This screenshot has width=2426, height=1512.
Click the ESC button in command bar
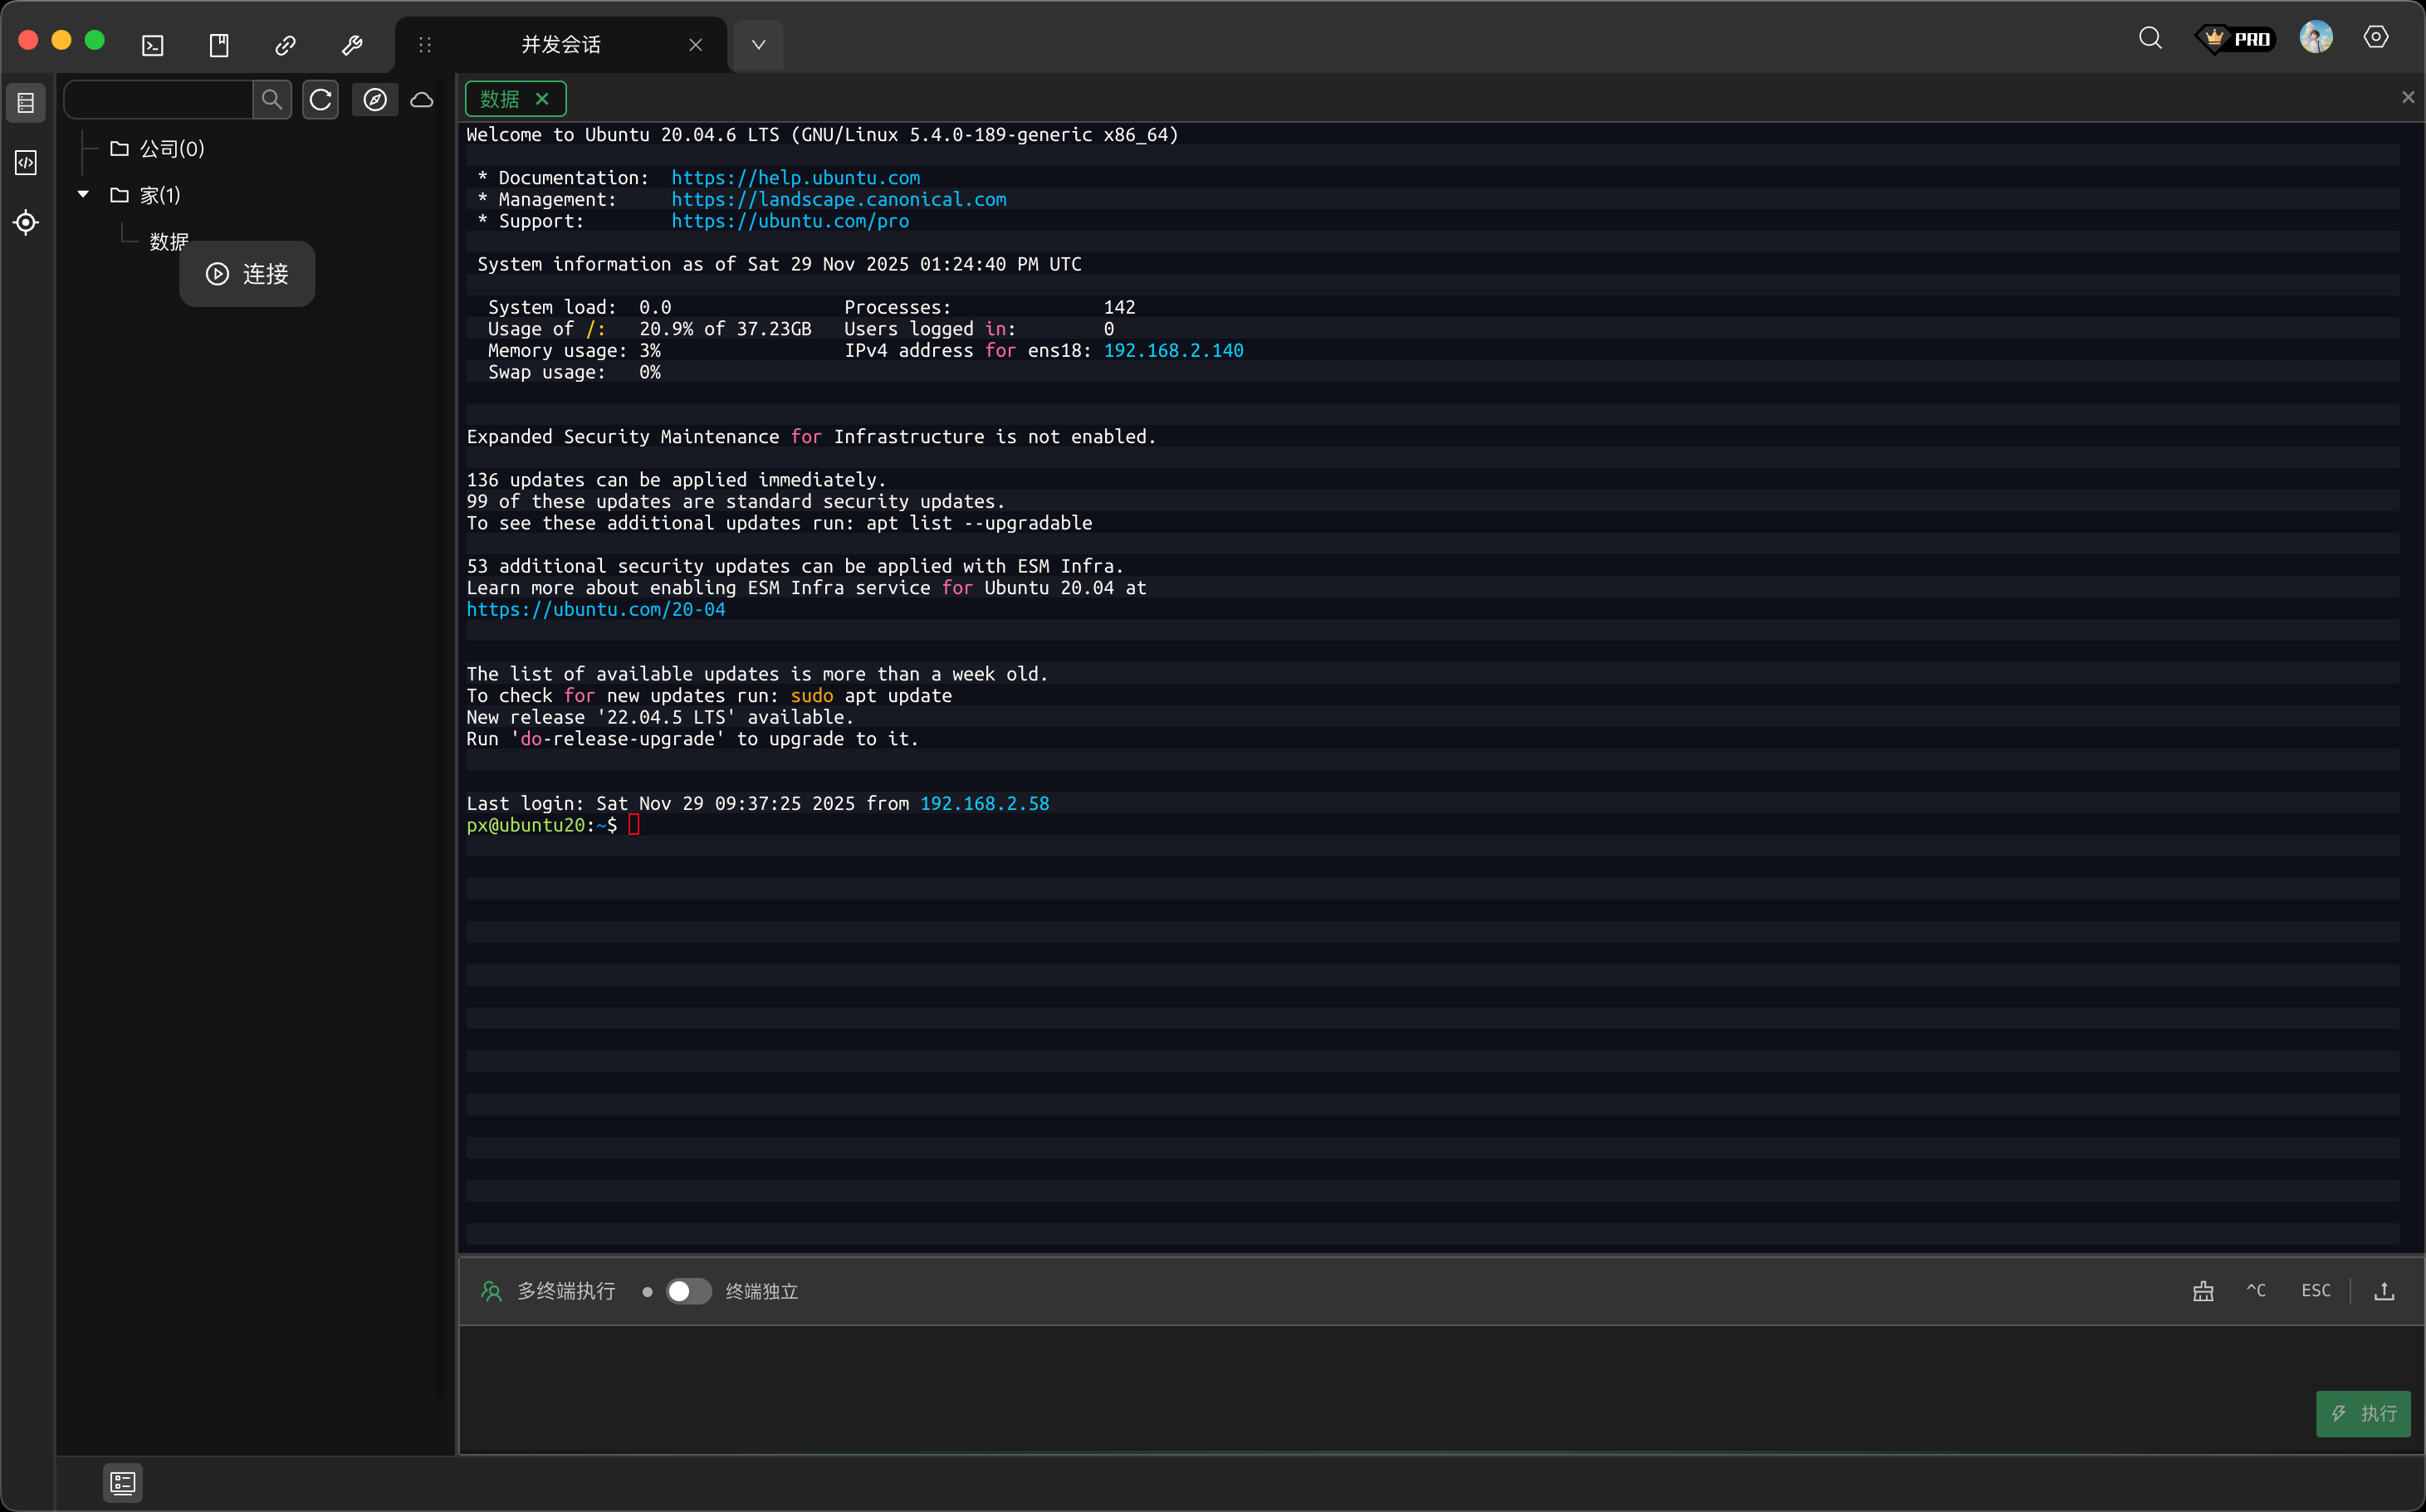click(2315, 1291)
